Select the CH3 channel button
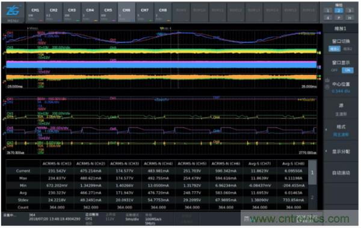The width and height of the screenshot is (361, 228). coord(72,13)
